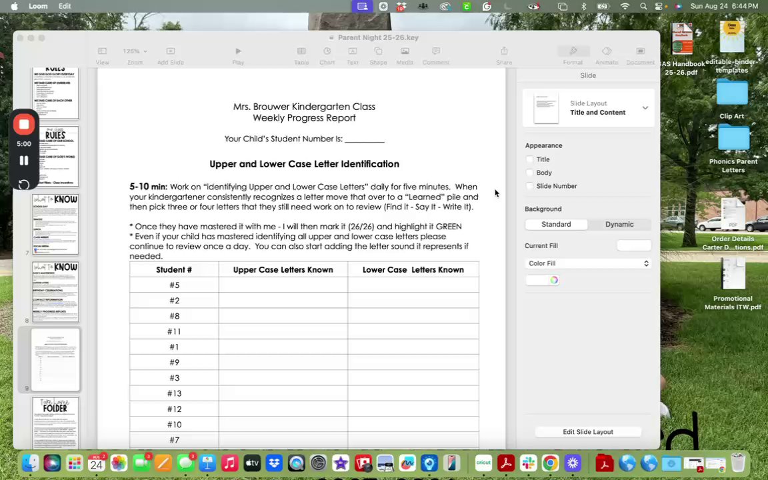Open the Trash in the dock

(738, 463)
